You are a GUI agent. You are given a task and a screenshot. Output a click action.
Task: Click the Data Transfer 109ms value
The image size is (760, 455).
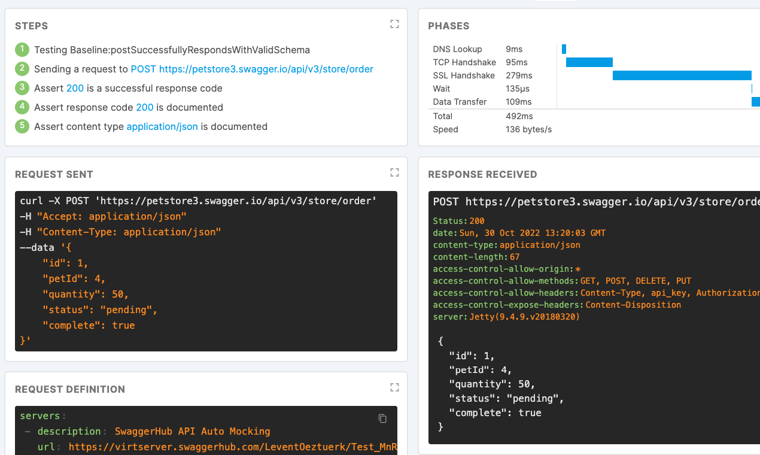point(519,102)
